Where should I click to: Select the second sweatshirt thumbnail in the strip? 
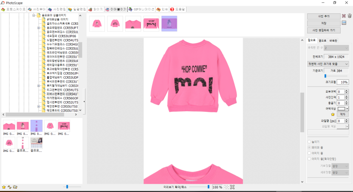tap(115, 24)
